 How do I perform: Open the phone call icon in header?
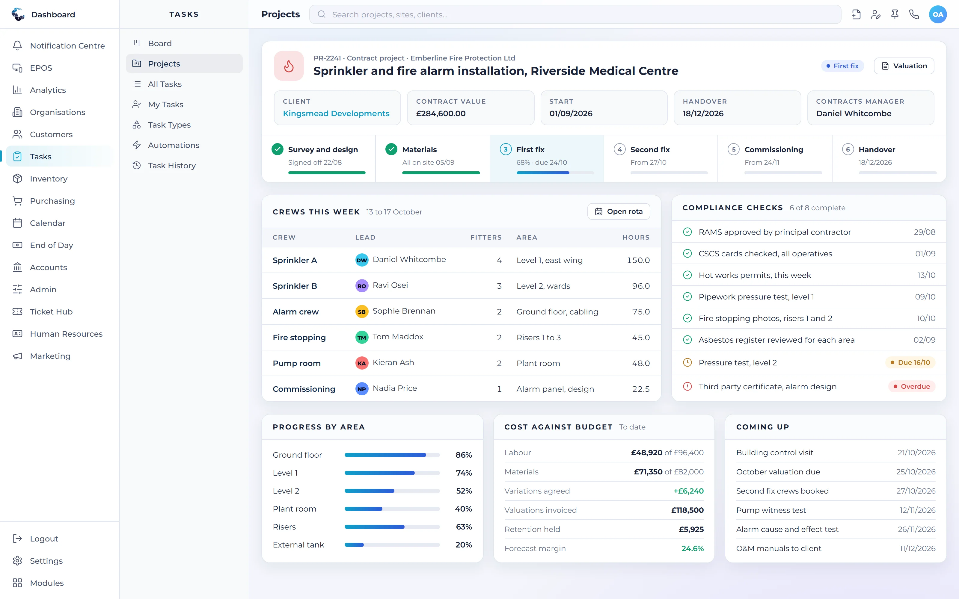tap(914, 15)
